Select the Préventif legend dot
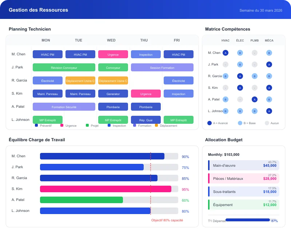Viewport: 291px width, 233px height. pos(36,126)
